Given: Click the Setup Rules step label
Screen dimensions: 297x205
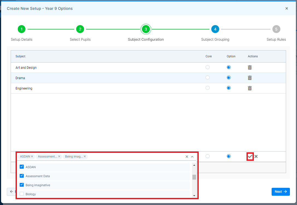Looking at the screenshot, I should coord(276,39).
